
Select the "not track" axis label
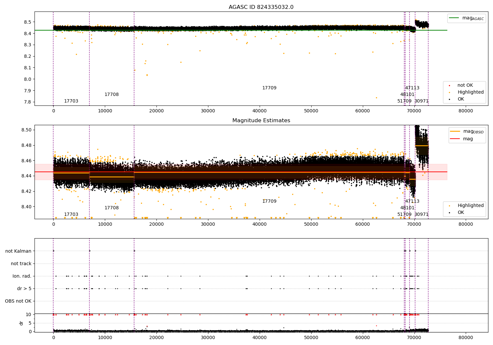click(21, 264)
